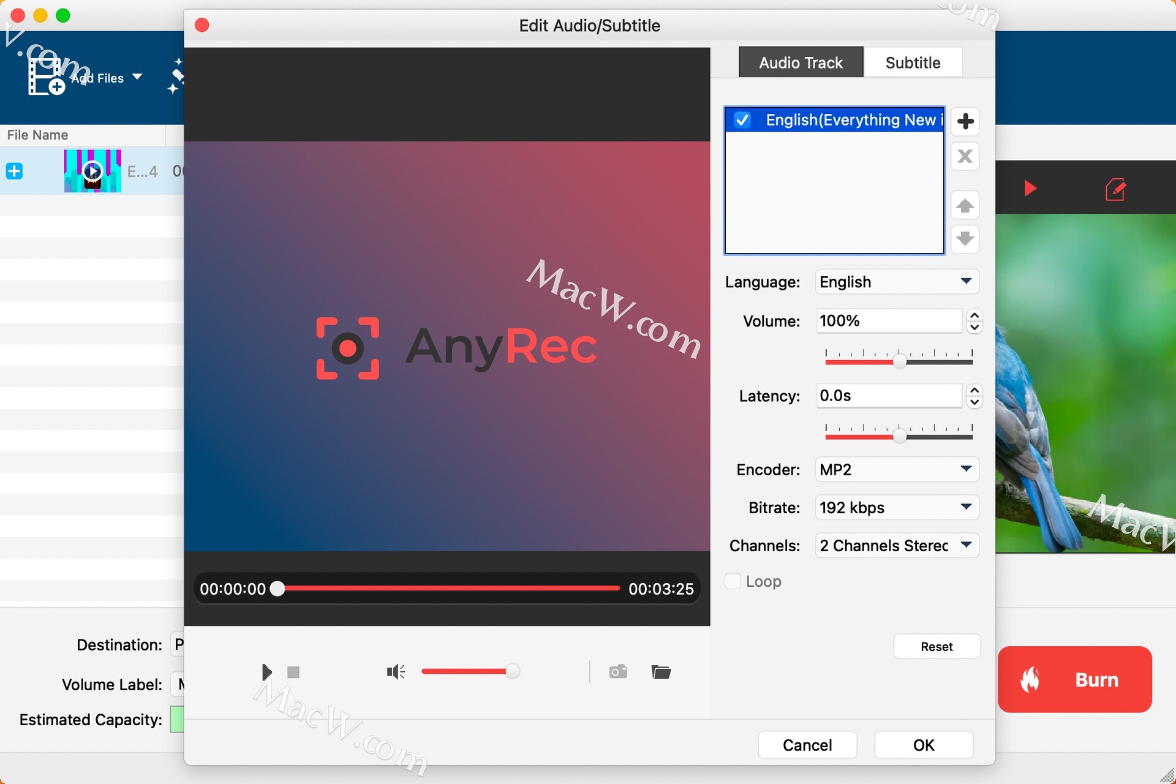Screen dimensions: 1176x784
Task: Click the Latency slider handle
Action: point(899,436)
